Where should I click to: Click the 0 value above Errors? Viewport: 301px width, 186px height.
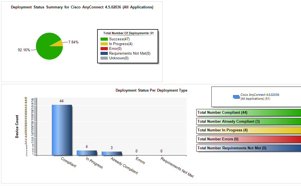pyautogui.click(x=136, y=151)
